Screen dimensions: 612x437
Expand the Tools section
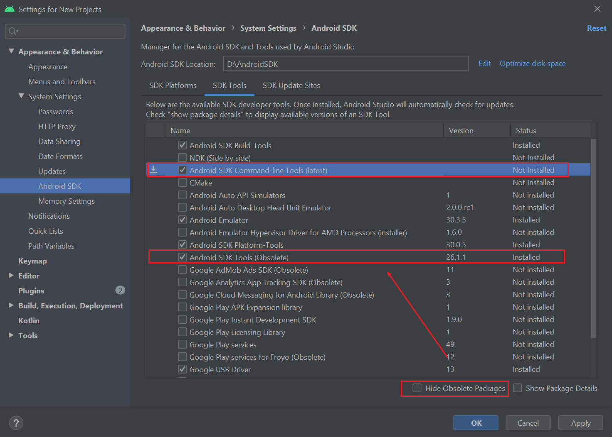click(x=11, y=335)
